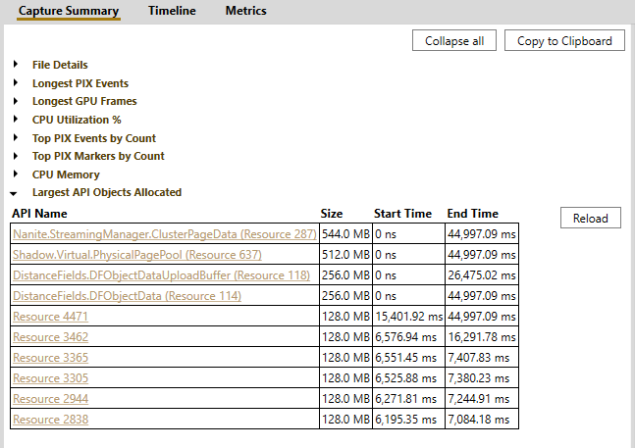Open the Resource 3462 link
This screenshot has width=635, height=448.
(x=50, y=337)
